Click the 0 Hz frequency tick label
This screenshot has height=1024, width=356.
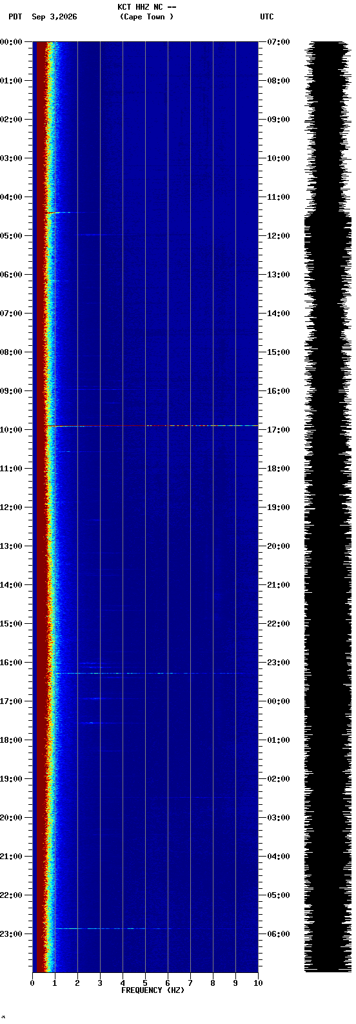32,983
